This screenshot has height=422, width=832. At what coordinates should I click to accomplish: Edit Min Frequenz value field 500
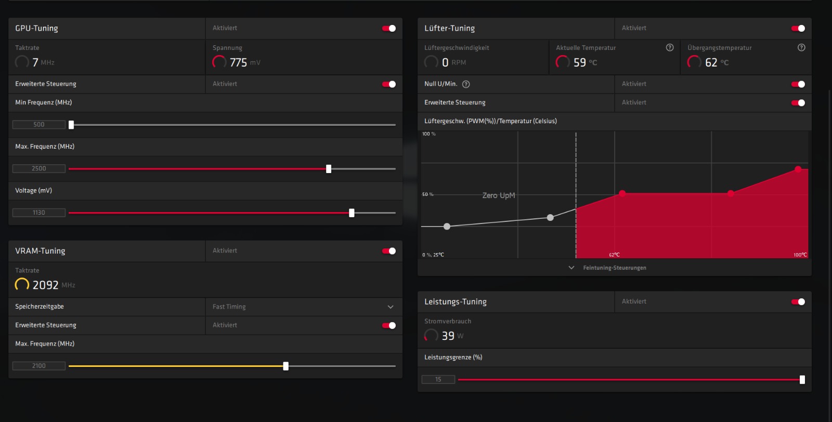click(x=39, y=125)
